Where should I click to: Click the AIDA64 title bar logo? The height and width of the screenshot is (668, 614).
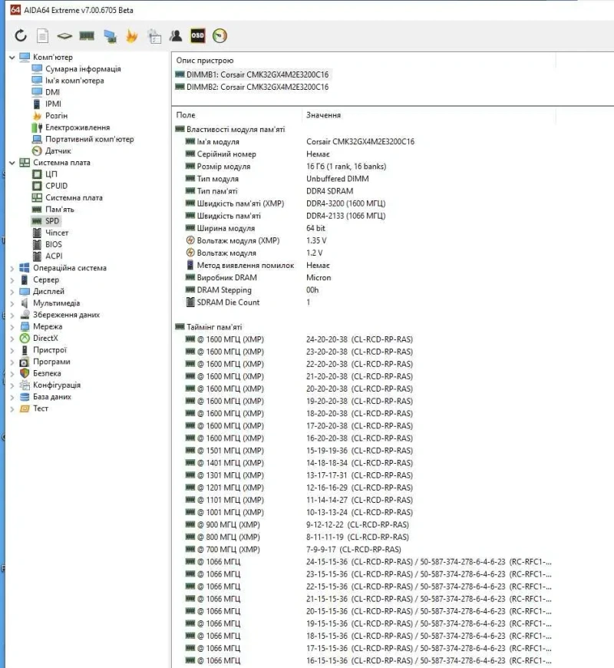click(15, 10)
